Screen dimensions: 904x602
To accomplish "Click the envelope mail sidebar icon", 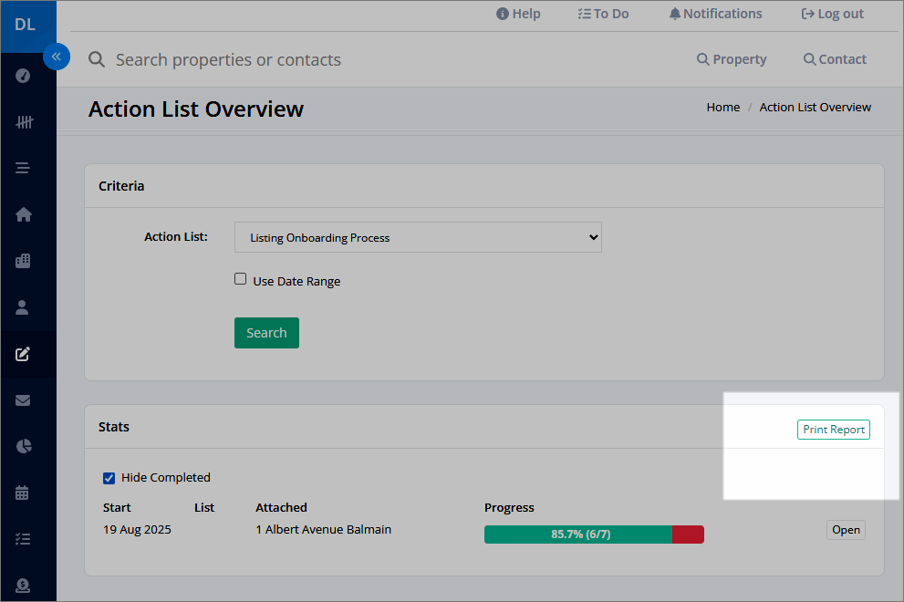I will [x=23, y=400].
